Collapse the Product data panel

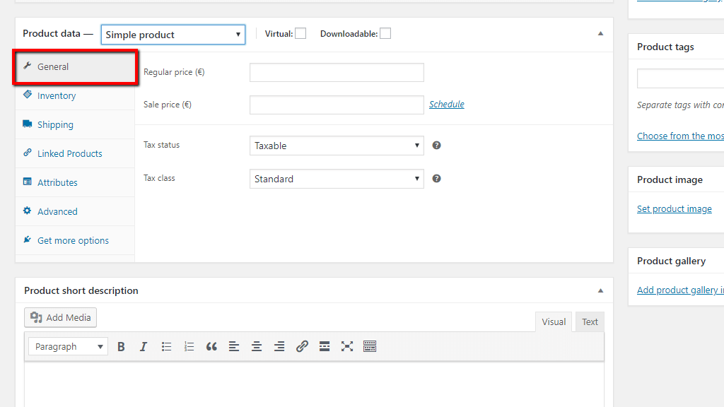(600, 33)
